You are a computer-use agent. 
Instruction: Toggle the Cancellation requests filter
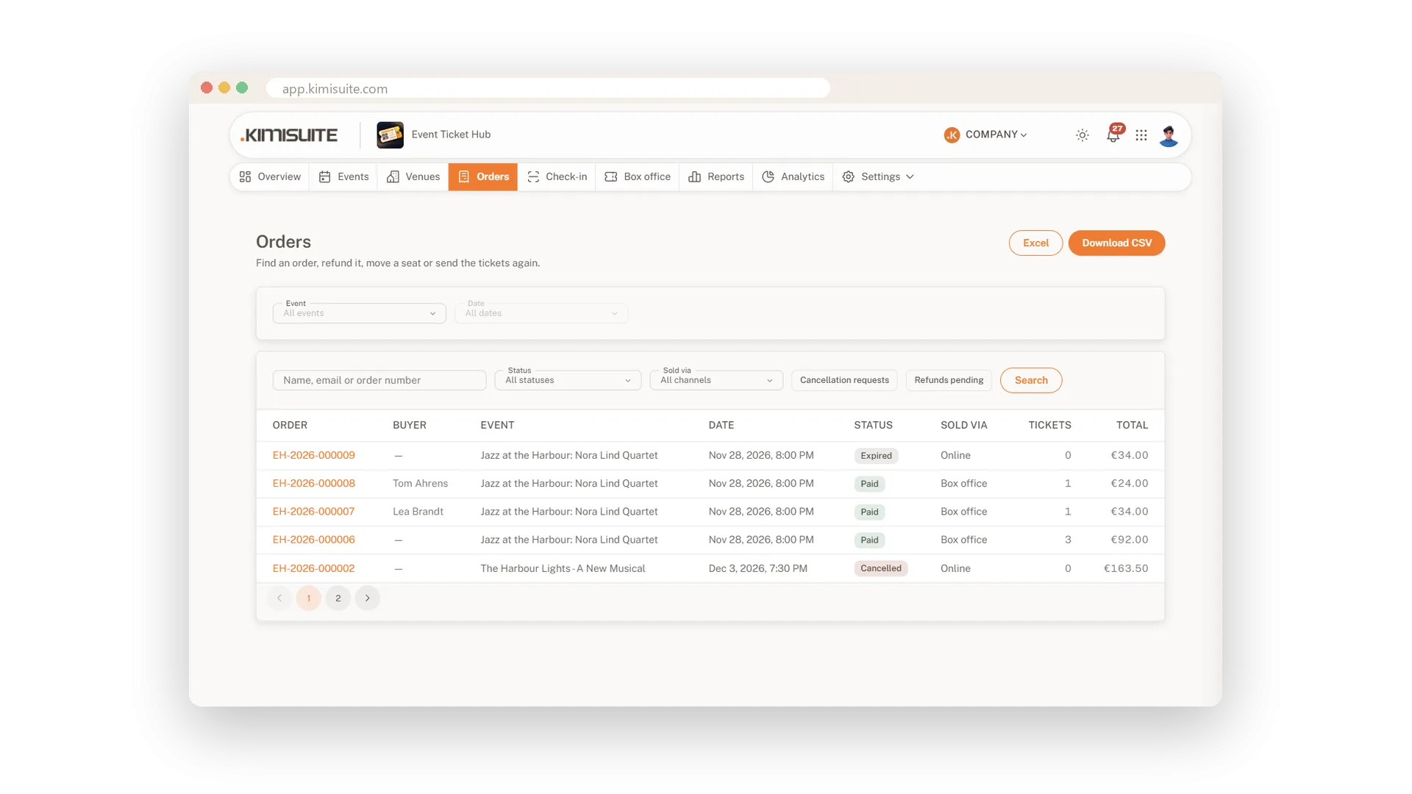click(844, 380)
